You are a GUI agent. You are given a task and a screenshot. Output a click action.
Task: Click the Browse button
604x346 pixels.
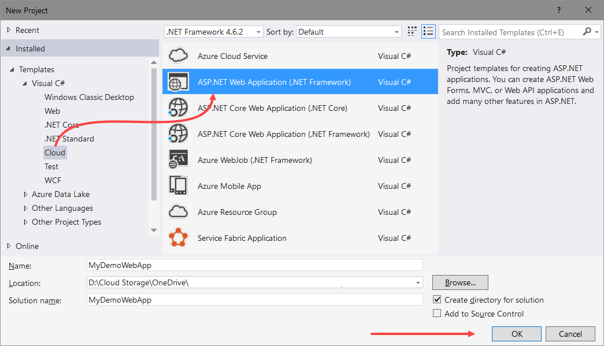pos(460,282)
